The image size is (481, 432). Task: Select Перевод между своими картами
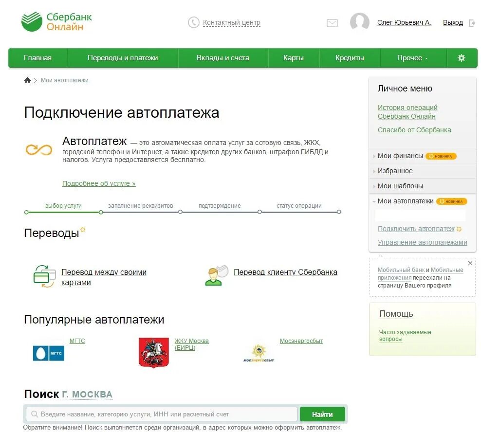[x=104, y=277]
